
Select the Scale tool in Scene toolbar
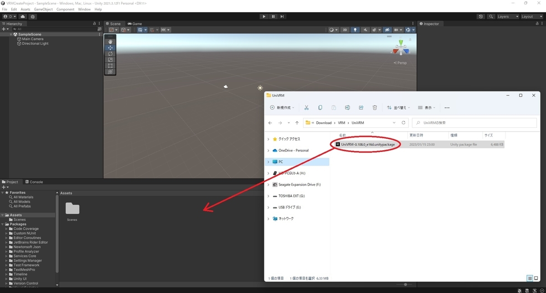pos(110,60)
